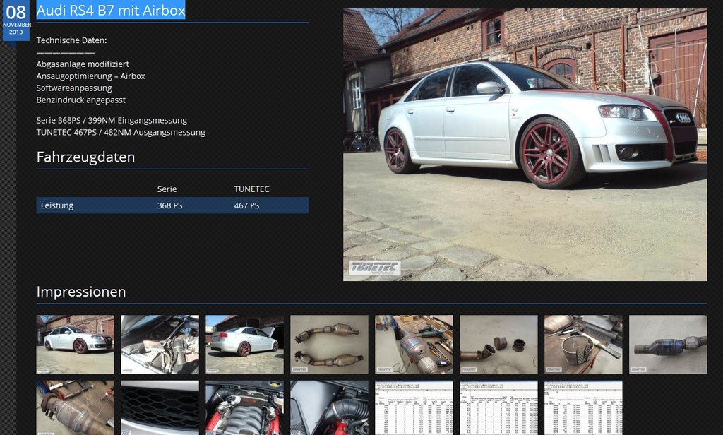The image size is (723, 435).
Task: Open third measurement table thumbnail
Action: [583, 407]
